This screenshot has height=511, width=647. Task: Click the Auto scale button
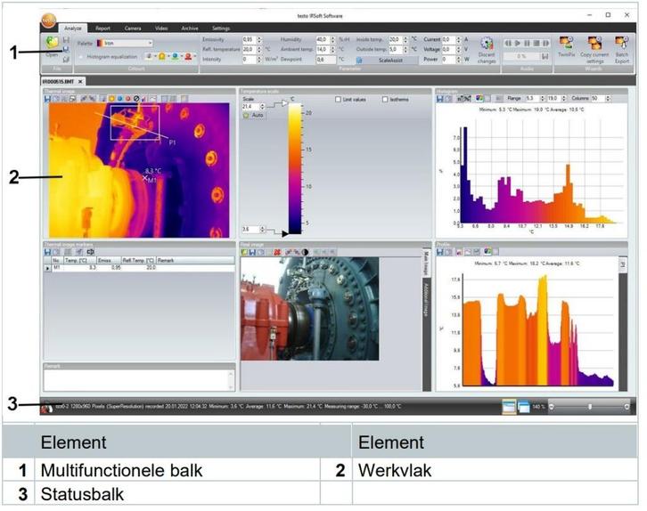tap(253, 116)
